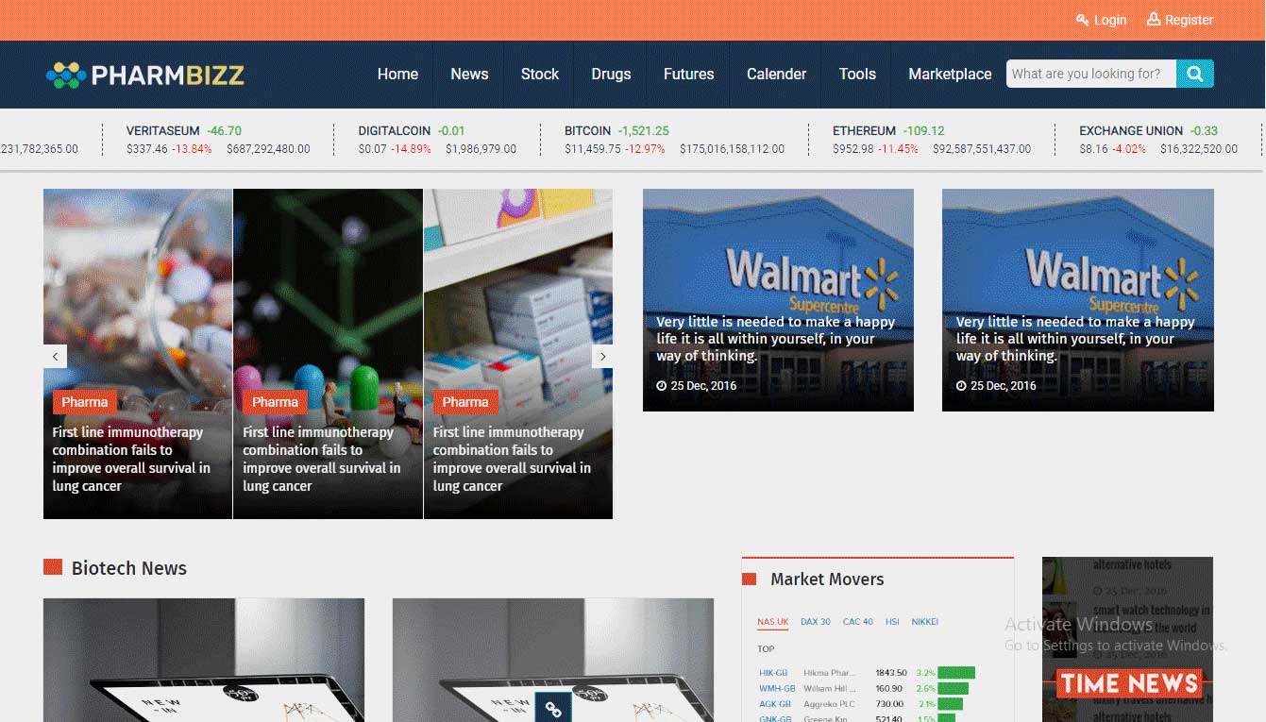Open the left Walmart article card
Image resolution: width=1266 pixels, height=722 pixels.
pyautogui.click(x=778, y=300)
